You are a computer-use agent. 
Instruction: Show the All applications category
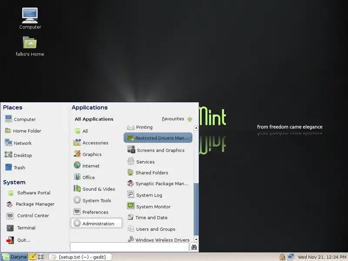coord(80,131)
